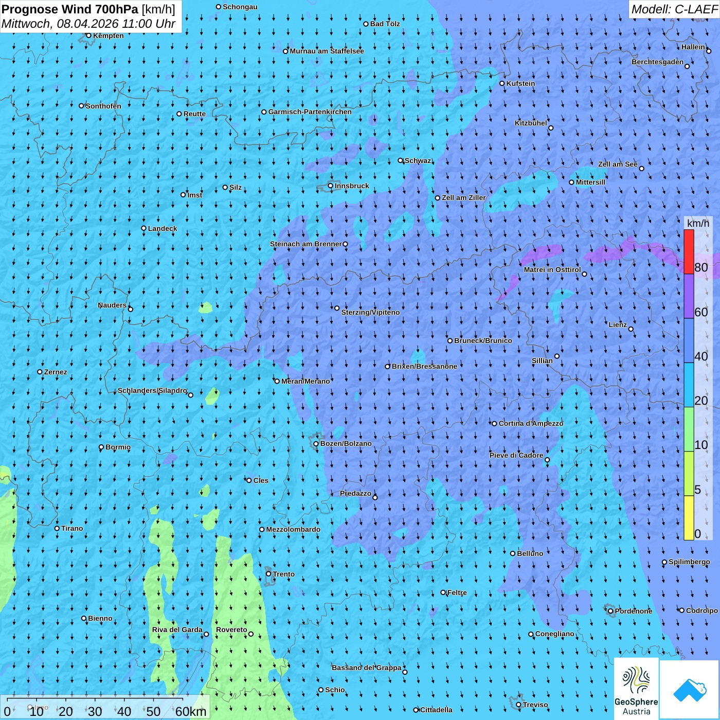Click the 'Schio' label
The width and height of the screenshot is (720, 720).
click(x=335, y=690)
